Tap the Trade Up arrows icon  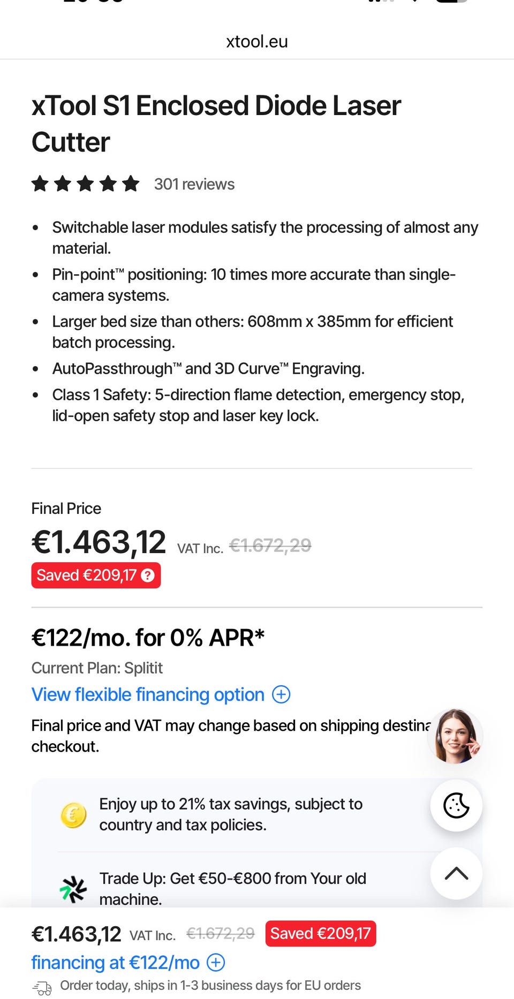(x=73, y=889)
